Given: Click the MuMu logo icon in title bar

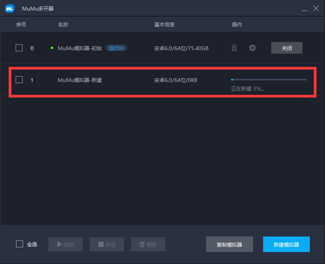Looking at the screenshot, I should pos(10,9).
